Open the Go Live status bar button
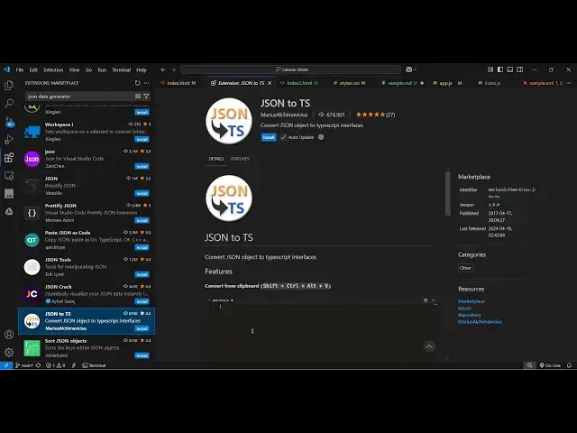This screenshot has height=433, width=577. 550,365
